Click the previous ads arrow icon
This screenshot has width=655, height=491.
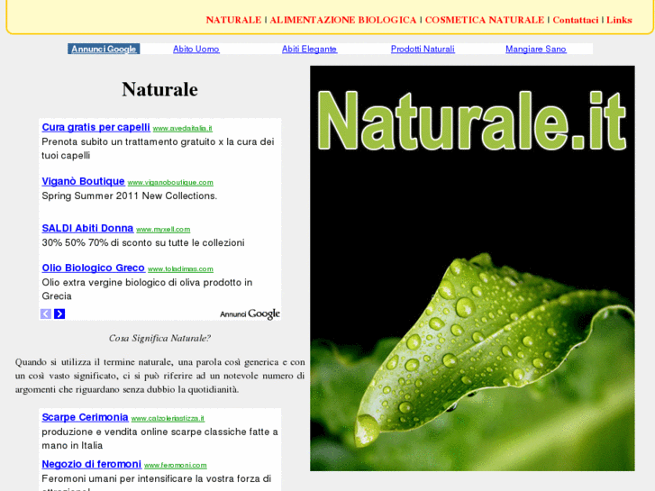[46, 314]
